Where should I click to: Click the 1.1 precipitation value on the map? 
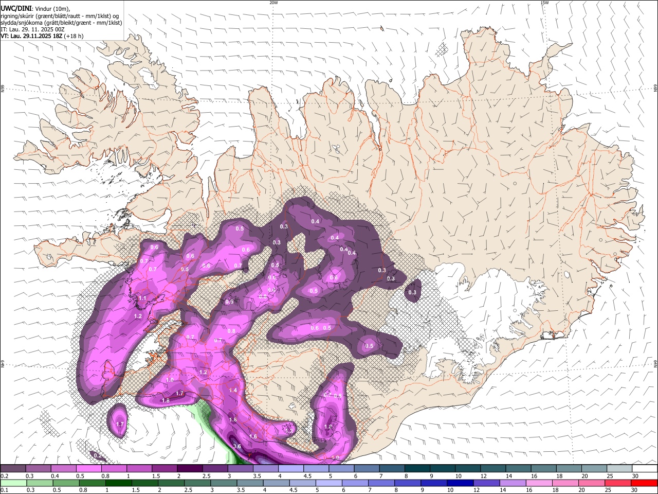coord(142,298)
